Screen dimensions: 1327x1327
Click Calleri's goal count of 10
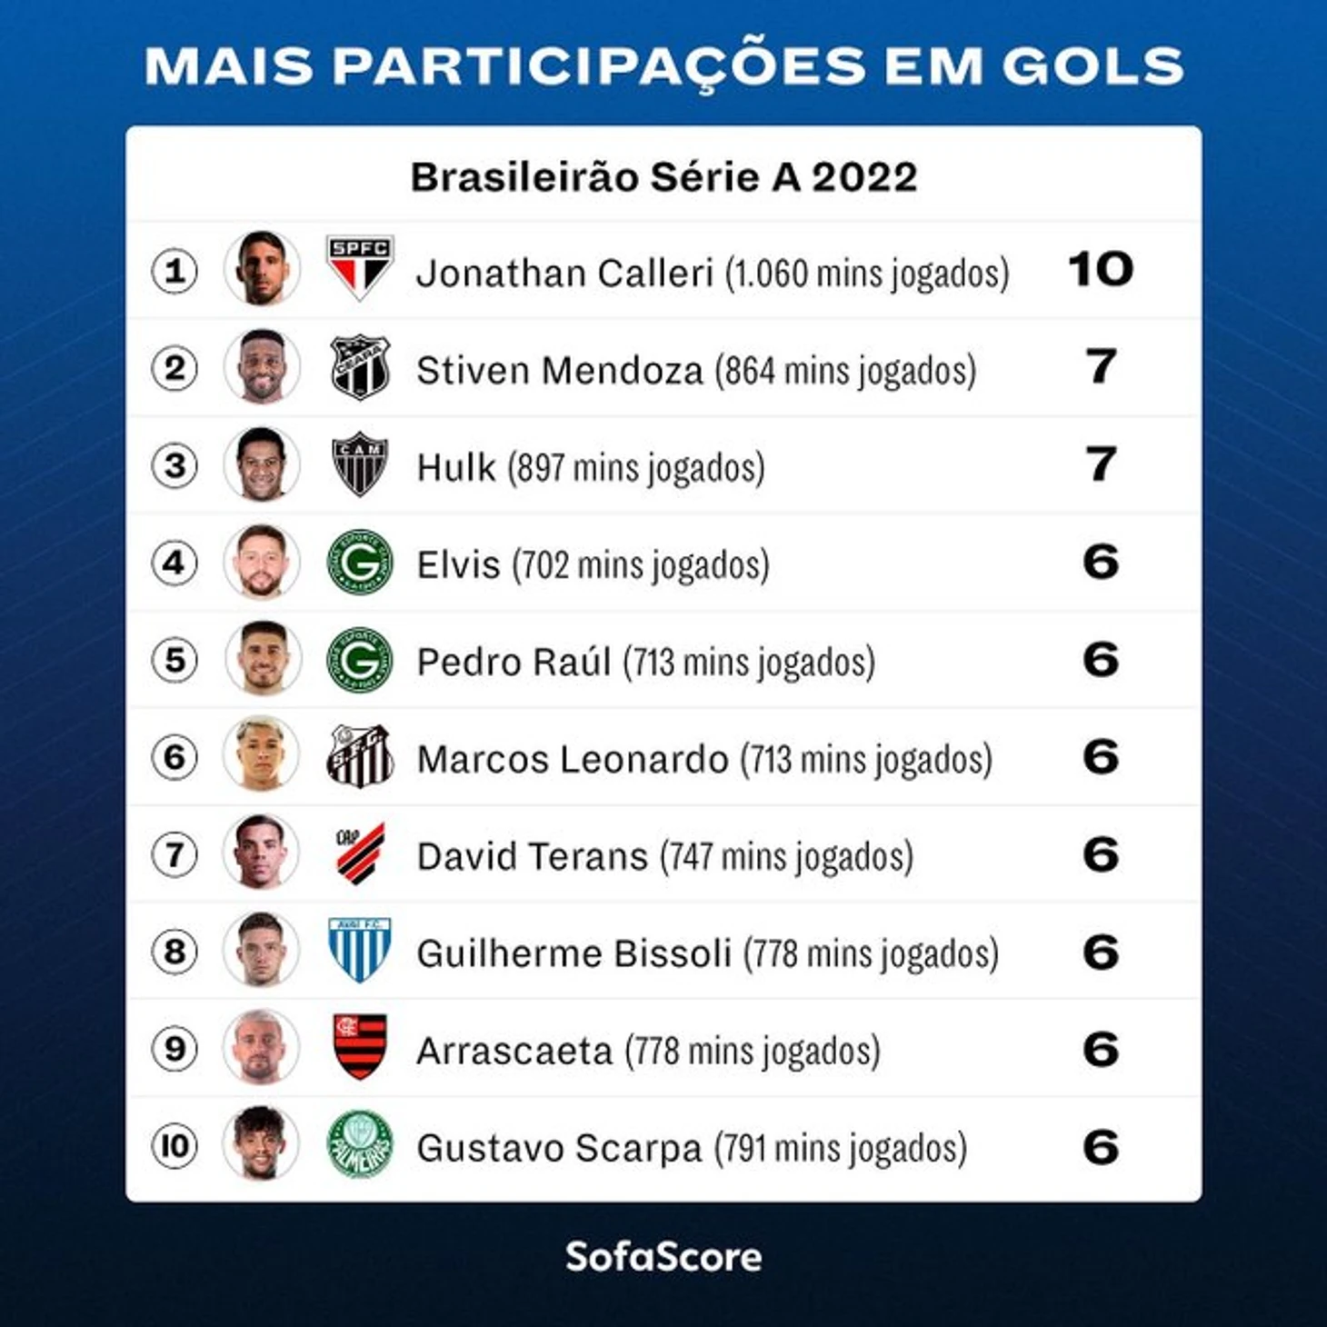1100,270
